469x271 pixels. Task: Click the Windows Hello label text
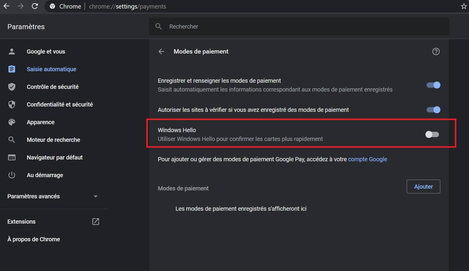click(177, 130)
